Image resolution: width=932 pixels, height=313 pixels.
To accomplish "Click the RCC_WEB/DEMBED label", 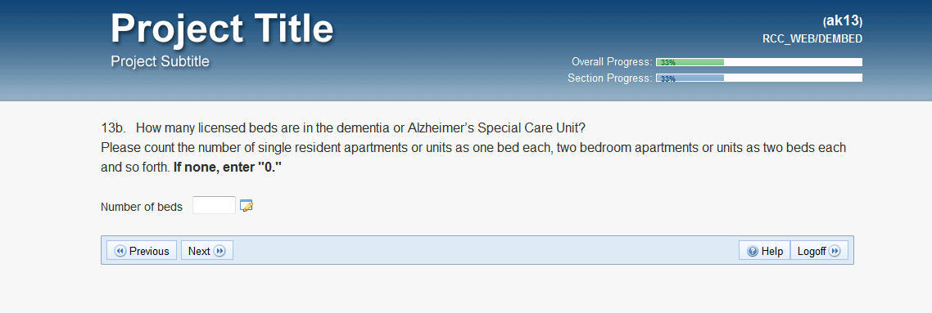I will point(812,39).
